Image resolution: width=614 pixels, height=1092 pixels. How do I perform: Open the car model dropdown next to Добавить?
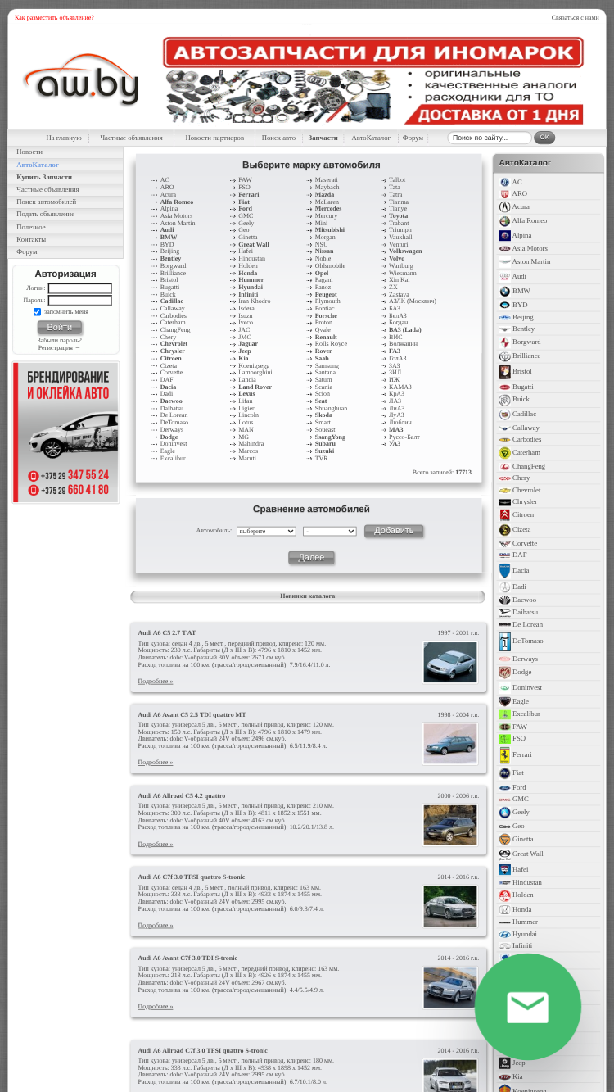330,531
